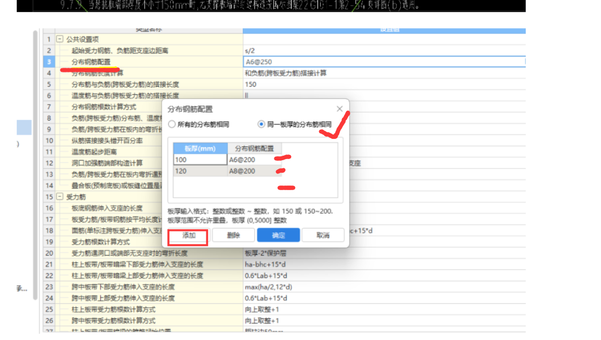The height and width of the screenshot is (340, 601).
Task: Close the 分布钢筋配置 dialog with X
Action: pyautogui.click(x=339, y=109)
